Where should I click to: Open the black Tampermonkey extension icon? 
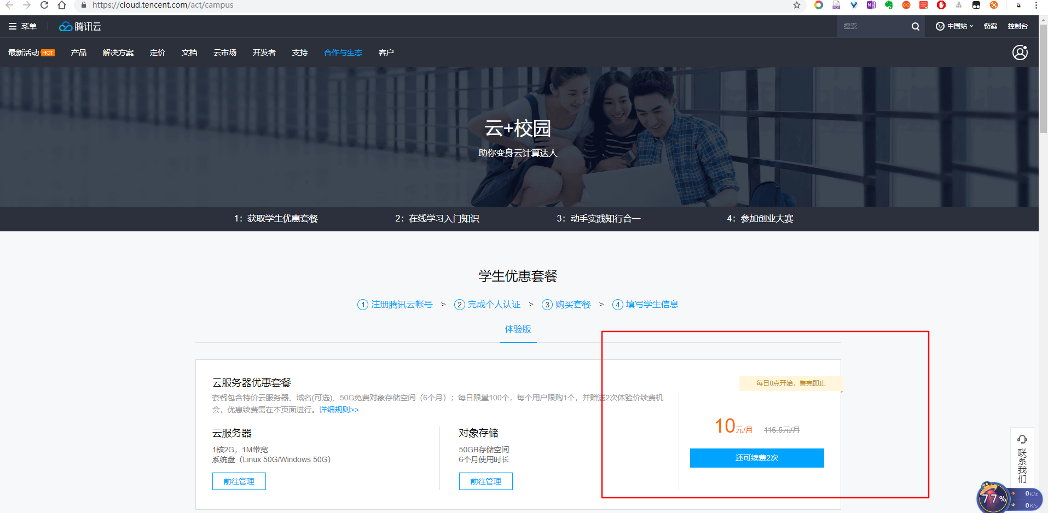[x=976, y=5]
